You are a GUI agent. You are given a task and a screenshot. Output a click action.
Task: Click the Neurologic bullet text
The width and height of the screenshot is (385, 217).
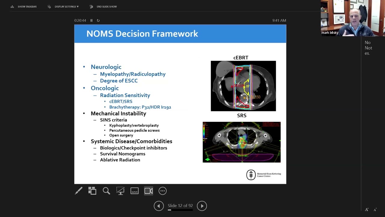click(x=106, y=67)
